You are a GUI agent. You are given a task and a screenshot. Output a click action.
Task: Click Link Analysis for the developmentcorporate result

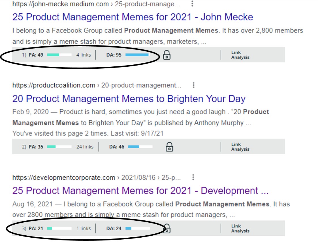[240, 228]
